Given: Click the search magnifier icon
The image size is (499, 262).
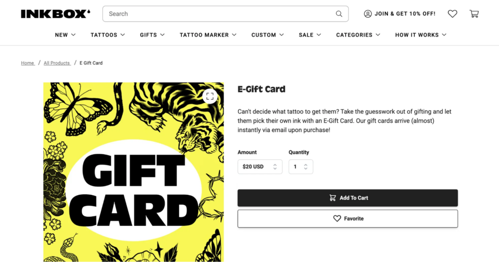Looking at the screenshot, I should coord(339,14).
